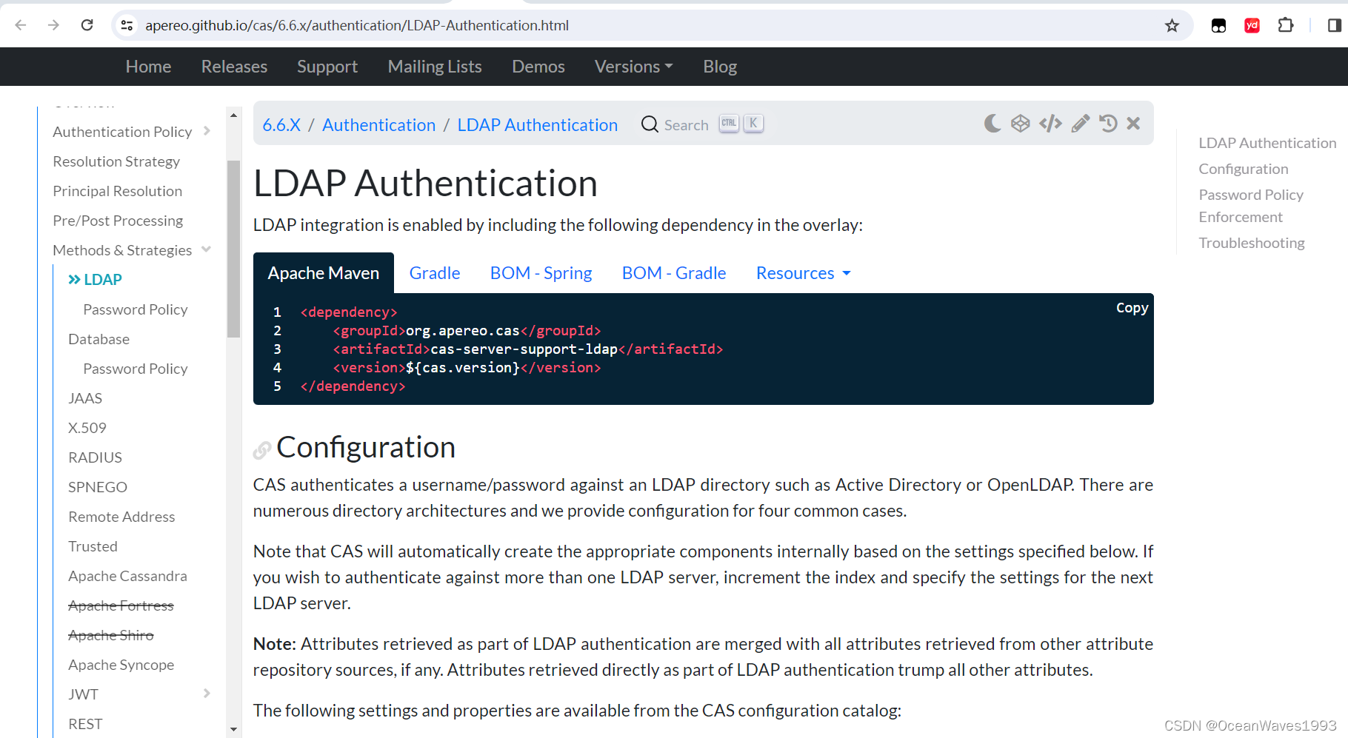This screenshot has height=738, width=1348.
Task: Open Mailing Lists in the navbar
Action: (435, 67)
